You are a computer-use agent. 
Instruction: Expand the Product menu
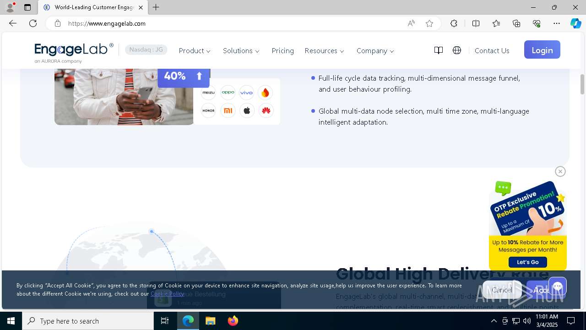pos(195,51)
